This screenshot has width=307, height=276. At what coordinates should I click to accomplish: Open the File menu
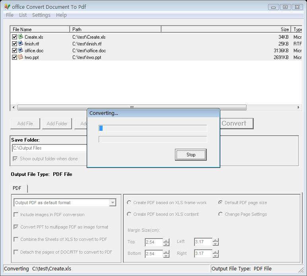tap(10, 15)
